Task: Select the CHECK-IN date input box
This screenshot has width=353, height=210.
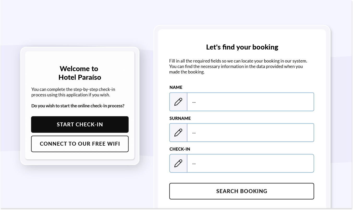Action: coord(251,163)
